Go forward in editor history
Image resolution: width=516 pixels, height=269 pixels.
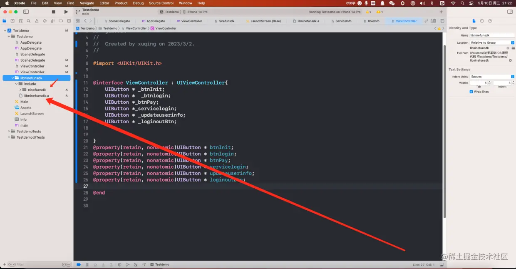(x=91, y=21)
